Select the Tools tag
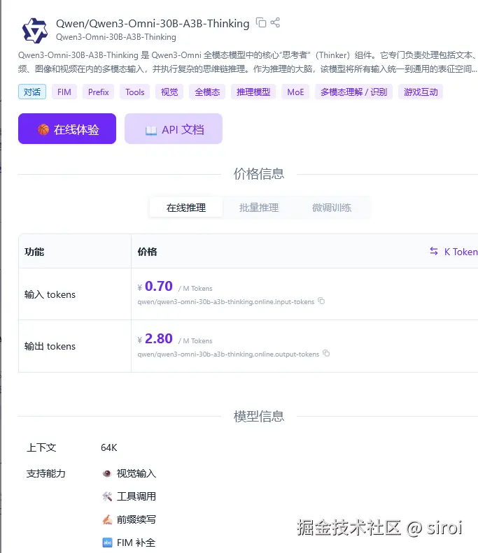478x553 pixels. point(135,92)
